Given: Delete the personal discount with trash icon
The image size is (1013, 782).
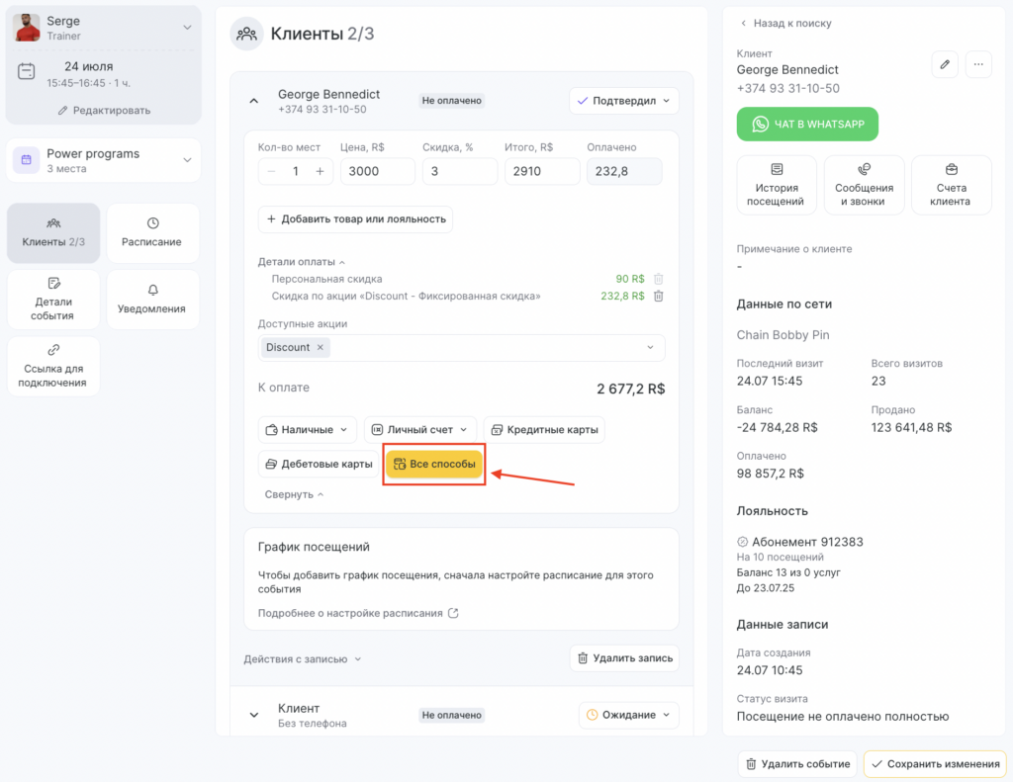Looking at the screenshot, I should (x=659, y=279).
